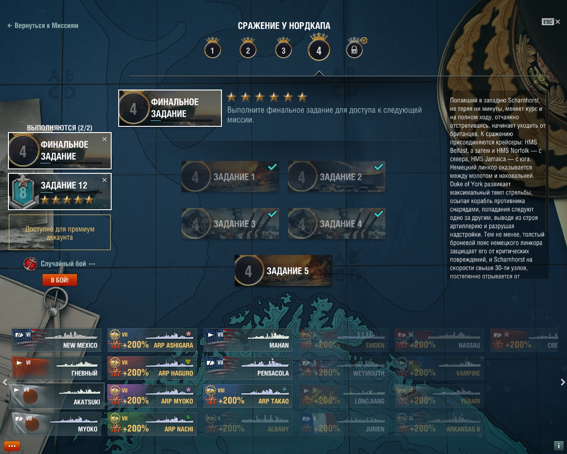Open the 'Случайный бой' battle type selector

(x=68, y=264)
